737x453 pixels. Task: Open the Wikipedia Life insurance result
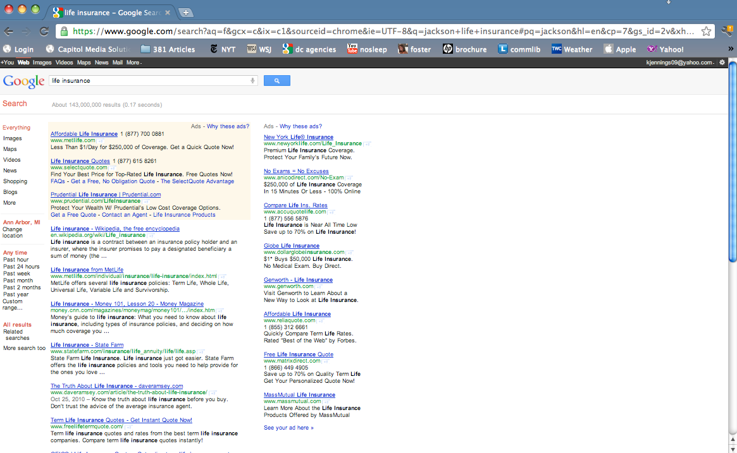[115, 229]
